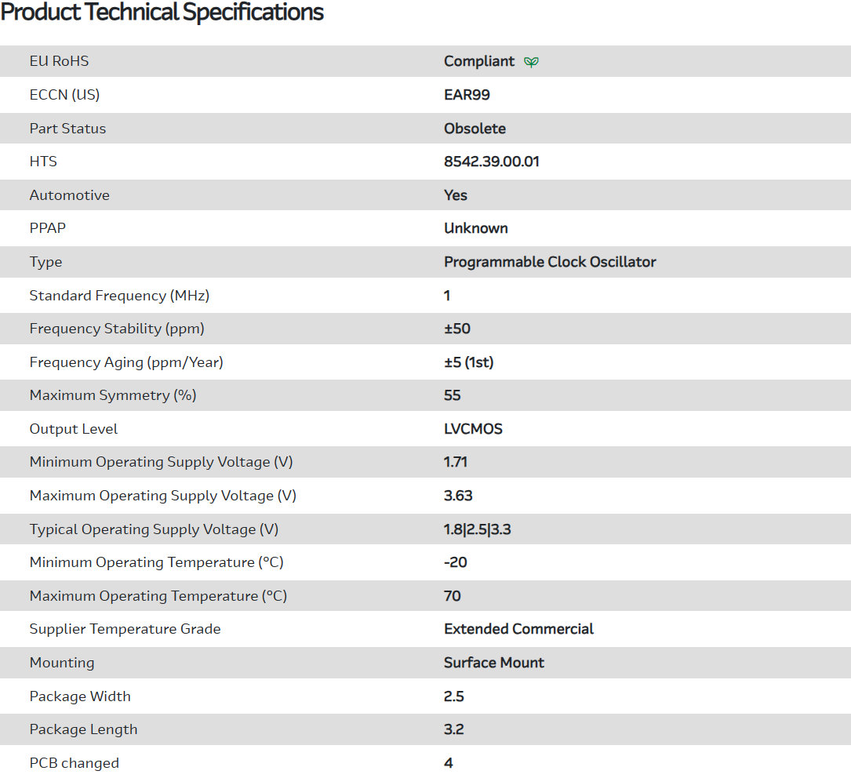Click the Obsolete part status value

click(x=475, y=129)
